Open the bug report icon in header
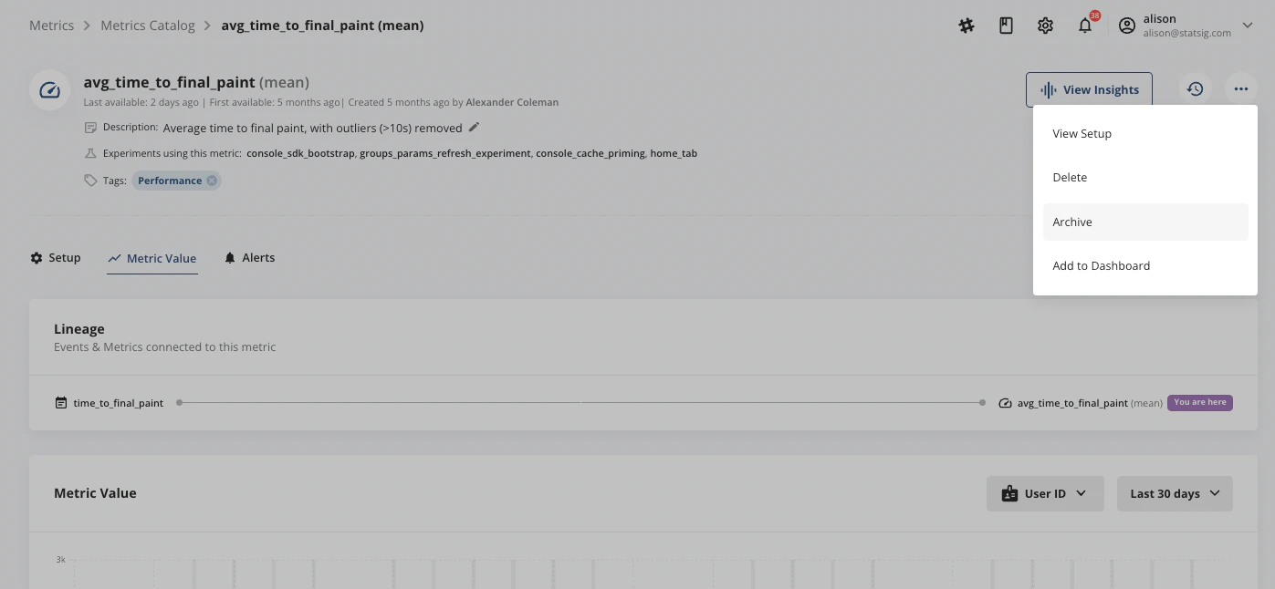The width and height of the screenshot is (1275, 589). point(967,26)
